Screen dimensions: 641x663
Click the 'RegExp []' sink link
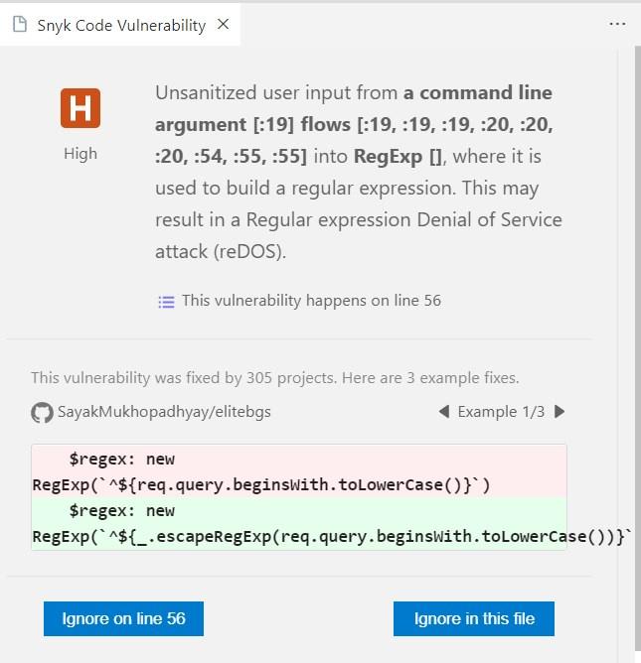398,157
